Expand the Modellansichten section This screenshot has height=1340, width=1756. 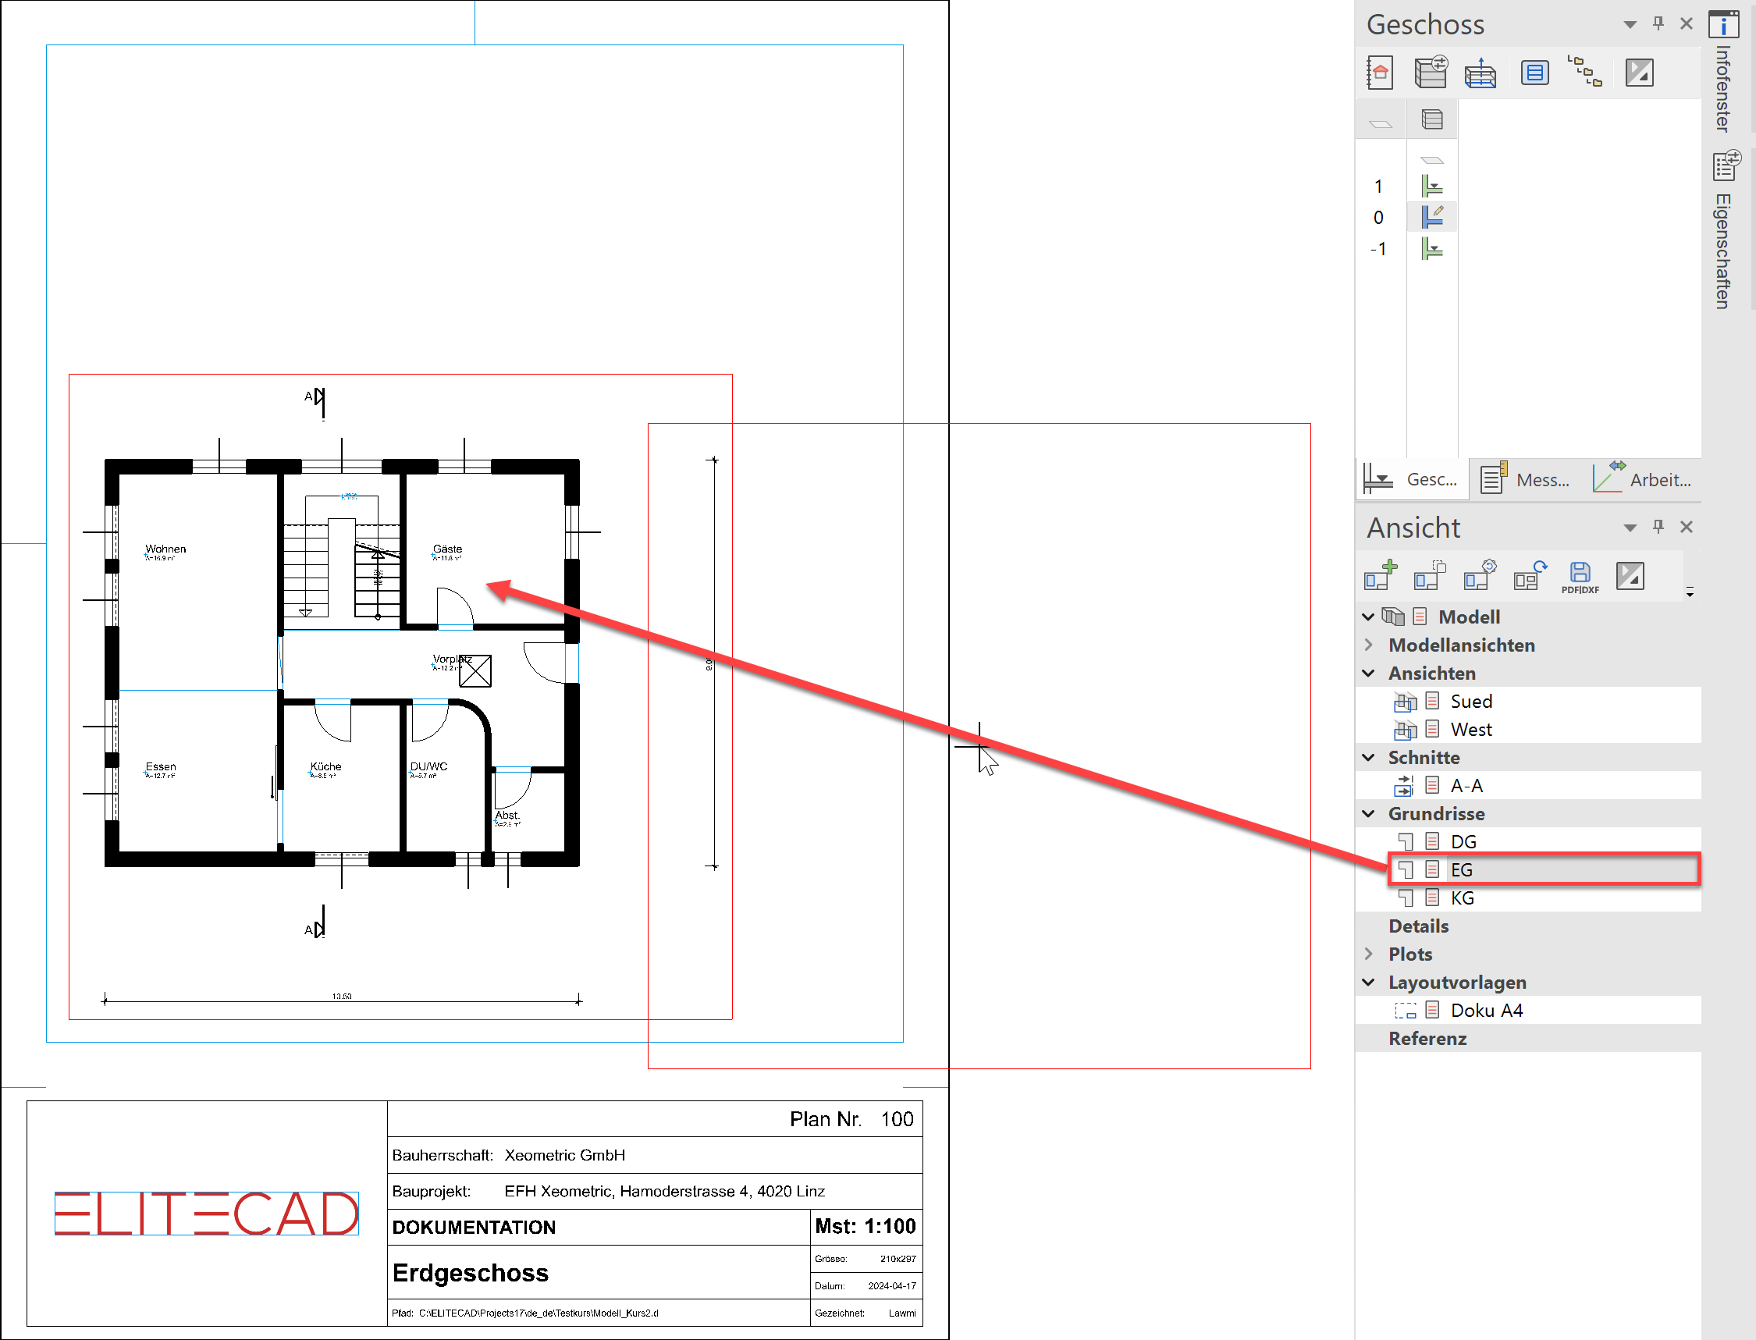(1368, 645)
